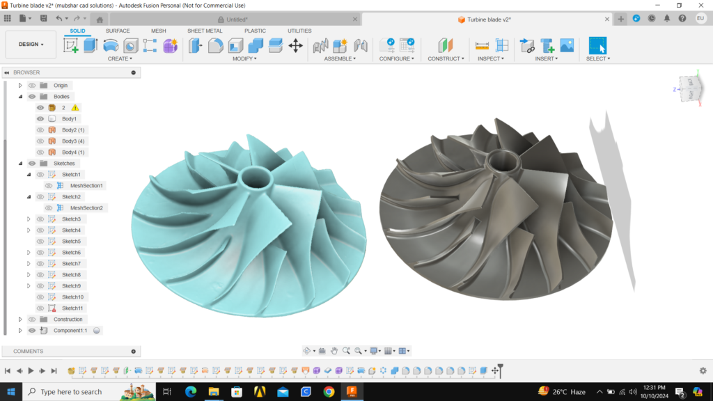Image resolution: width=713 pixels, height=401 pixels.
Task: Click the Move/Copy arrows icon
Action: point(295,46)
